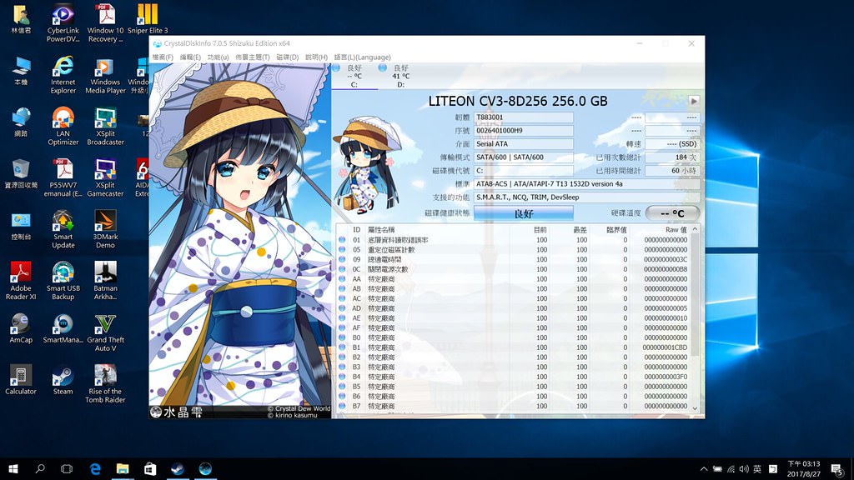This screenshot has height=480, width=854.
Task: Open Grand Theft Auto V desktop icon
Action: pos(105,332)
